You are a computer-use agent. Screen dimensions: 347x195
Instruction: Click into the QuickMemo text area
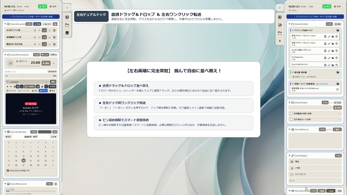315,141
